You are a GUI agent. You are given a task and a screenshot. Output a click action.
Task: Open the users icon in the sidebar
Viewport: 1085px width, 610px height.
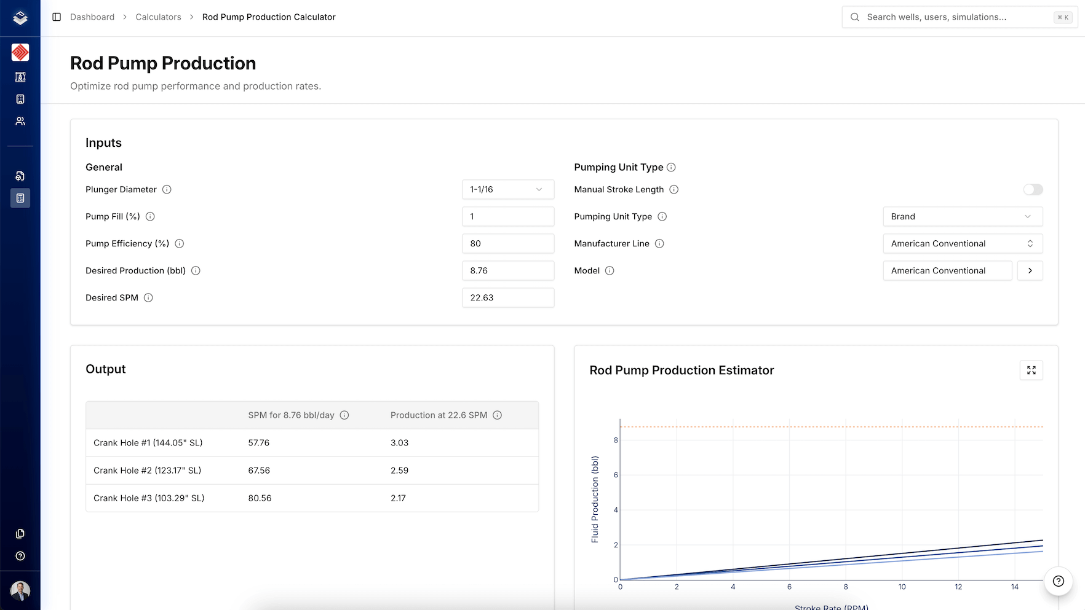20,121
